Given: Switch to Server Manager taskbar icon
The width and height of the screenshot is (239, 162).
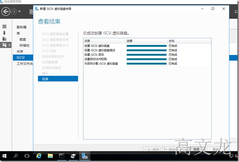Looking at the screenshot, I should (x=85, y=156).
